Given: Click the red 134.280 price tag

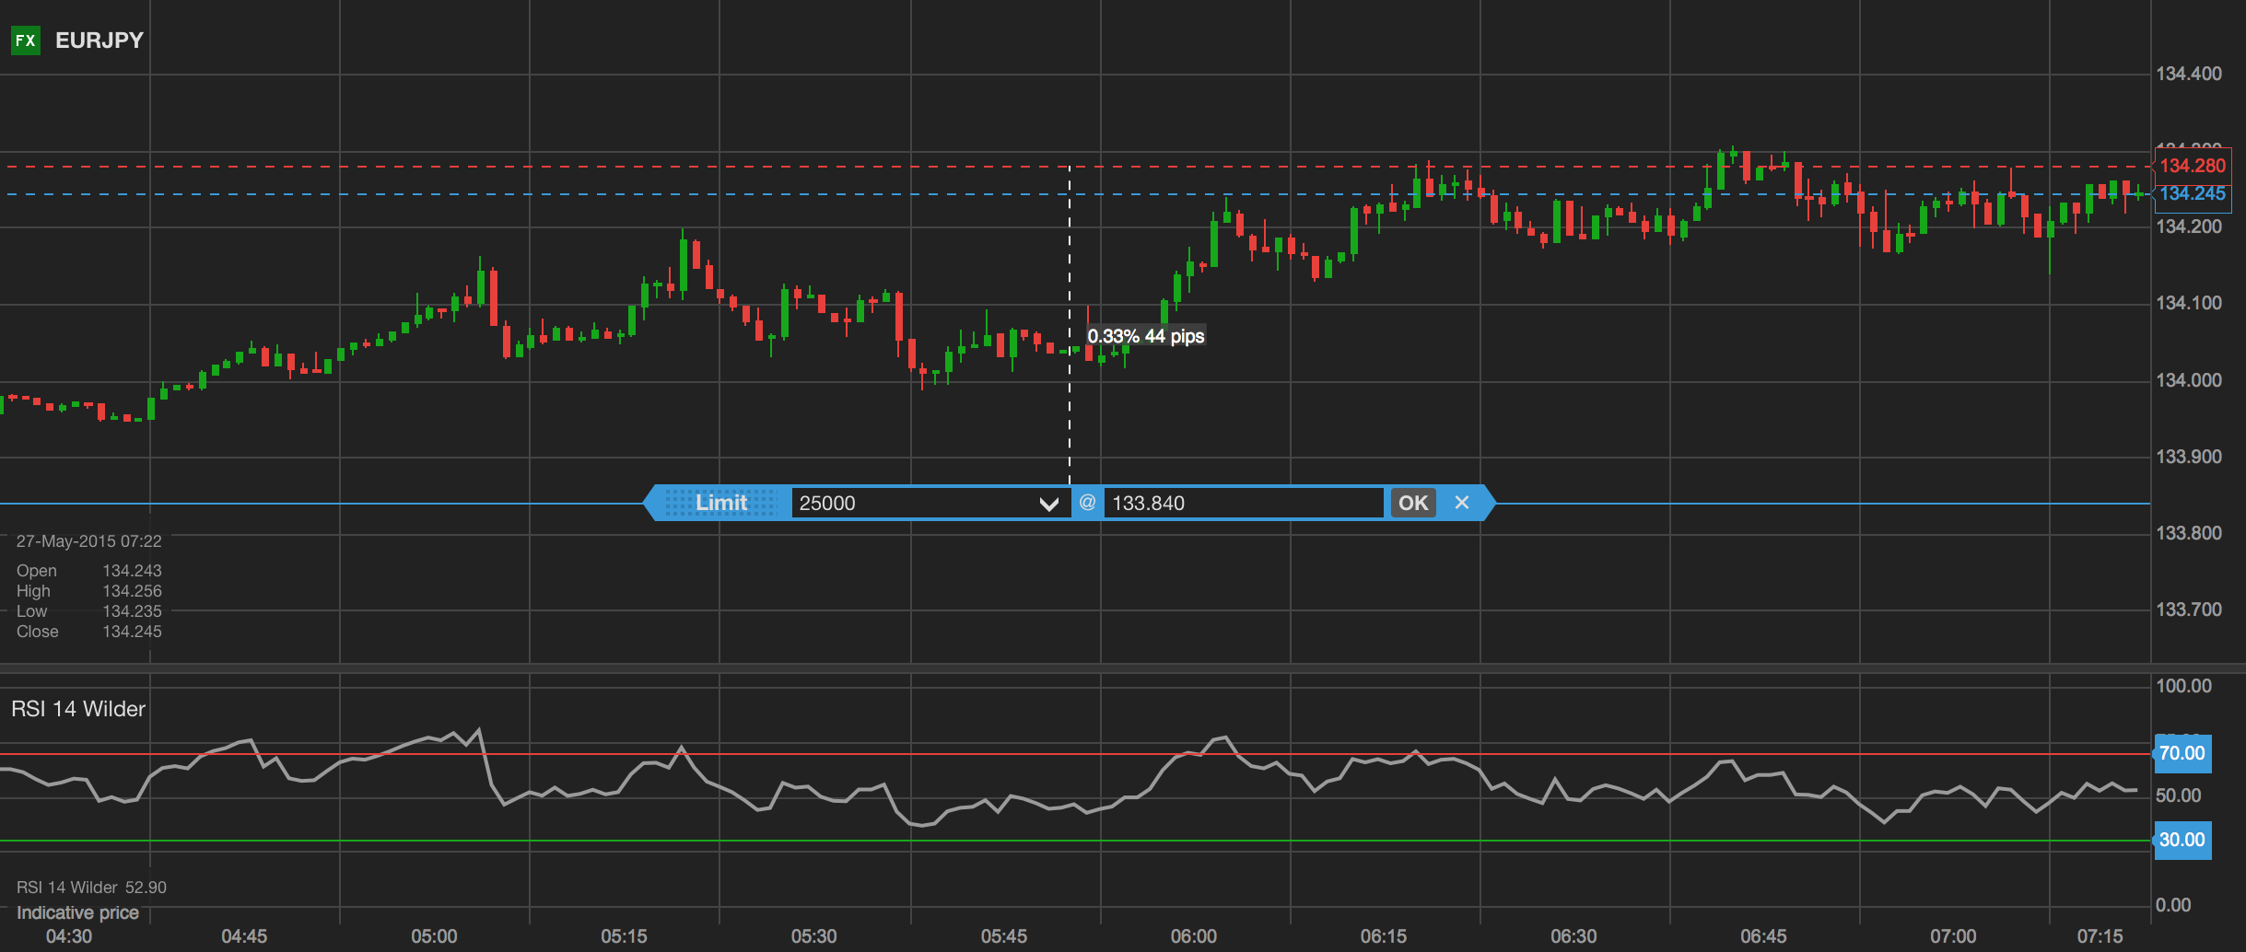Looking at the screenshot, I should tap(2192, 166).
